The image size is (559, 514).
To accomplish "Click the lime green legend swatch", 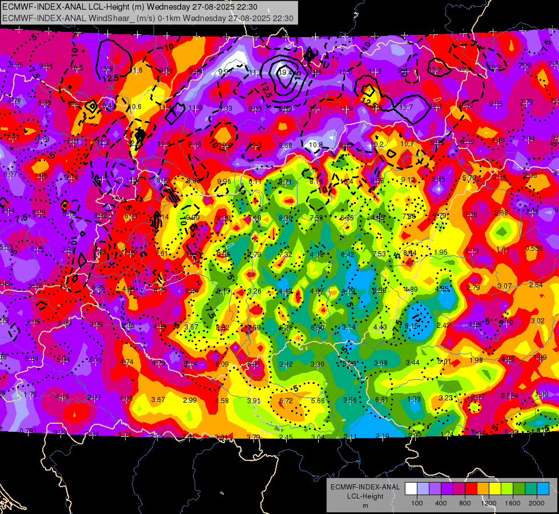I will [x=507, y=489].
